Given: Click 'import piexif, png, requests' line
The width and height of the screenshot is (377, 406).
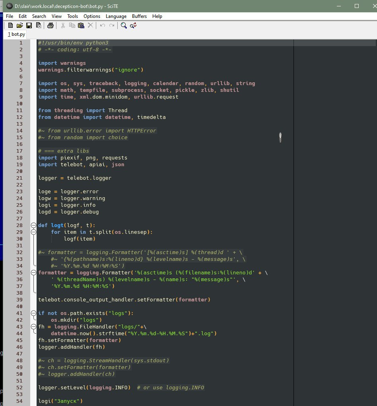Looking at the screenshot, I should tap(83, 158).
